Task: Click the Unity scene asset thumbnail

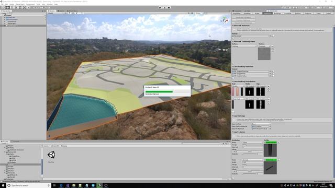Action: tap(51, 155)
